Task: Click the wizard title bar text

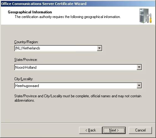Action: [x=44, y=4]
